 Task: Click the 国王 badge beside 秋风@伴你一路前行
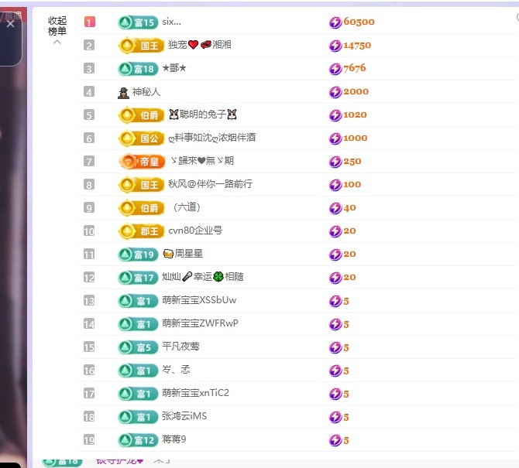click(x=141, y=184)
